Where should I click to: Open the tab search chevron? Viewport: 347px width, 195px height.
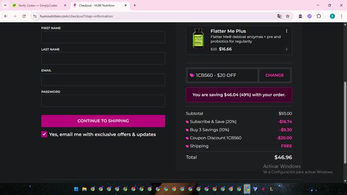point(5,5)
